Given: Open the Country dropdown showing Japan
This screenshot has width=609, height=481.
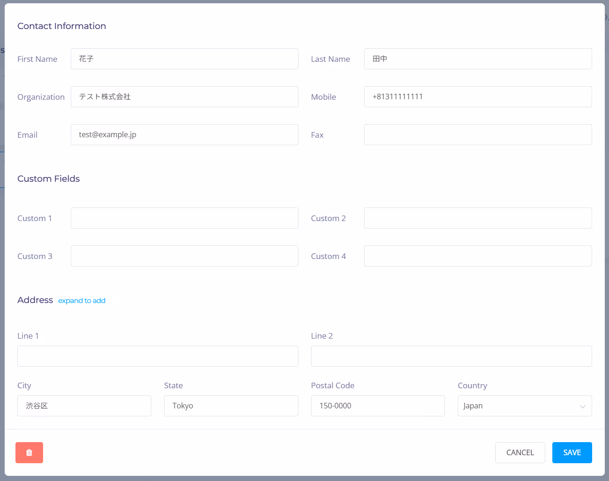Looking at the screenshot, I should click(x=525, y=406).
